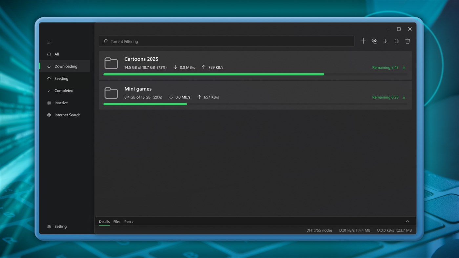The height and width of the screenshot is (258, 459).
Task: Switch to the Peers tab
Action: point(129,221)
